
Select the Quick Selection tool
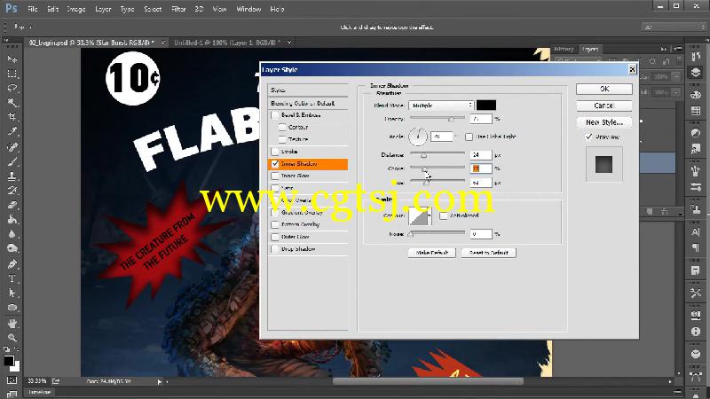12,103
